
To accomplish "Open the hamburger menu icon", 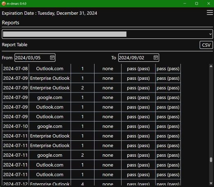I will tap(210, 13).
